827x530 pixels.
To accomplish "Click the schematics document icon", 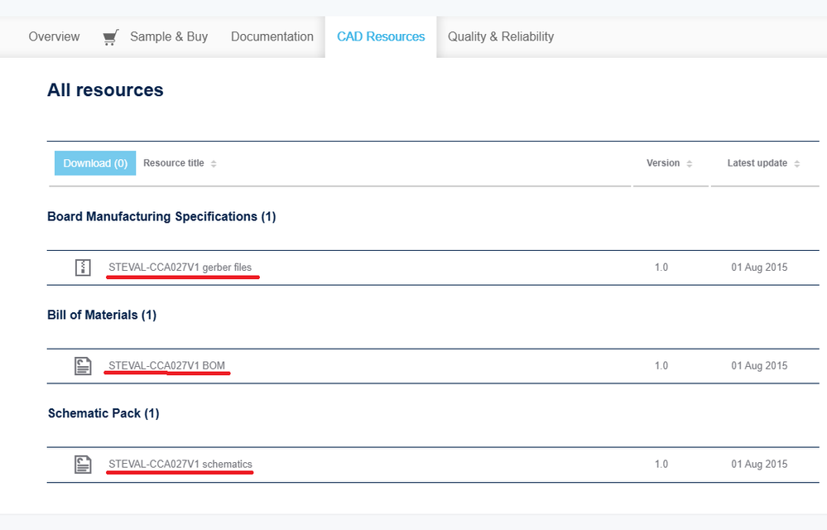I will tap(83, 465).
